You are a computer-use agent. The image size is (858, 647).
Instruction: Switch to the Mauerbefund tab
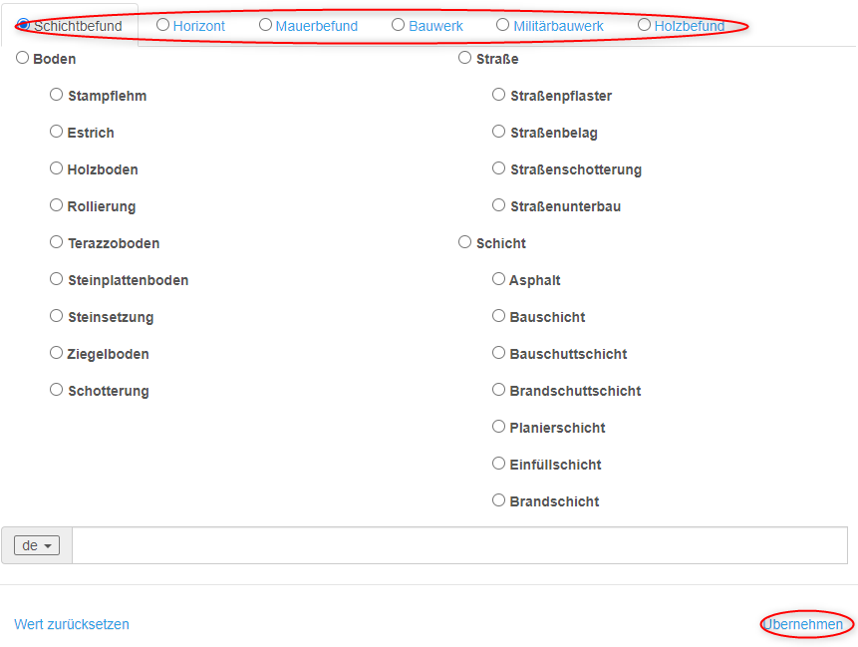(308, 25)
